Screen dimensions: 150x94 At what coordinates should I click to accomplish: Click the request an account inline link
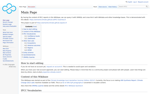[x=54, y=67]
